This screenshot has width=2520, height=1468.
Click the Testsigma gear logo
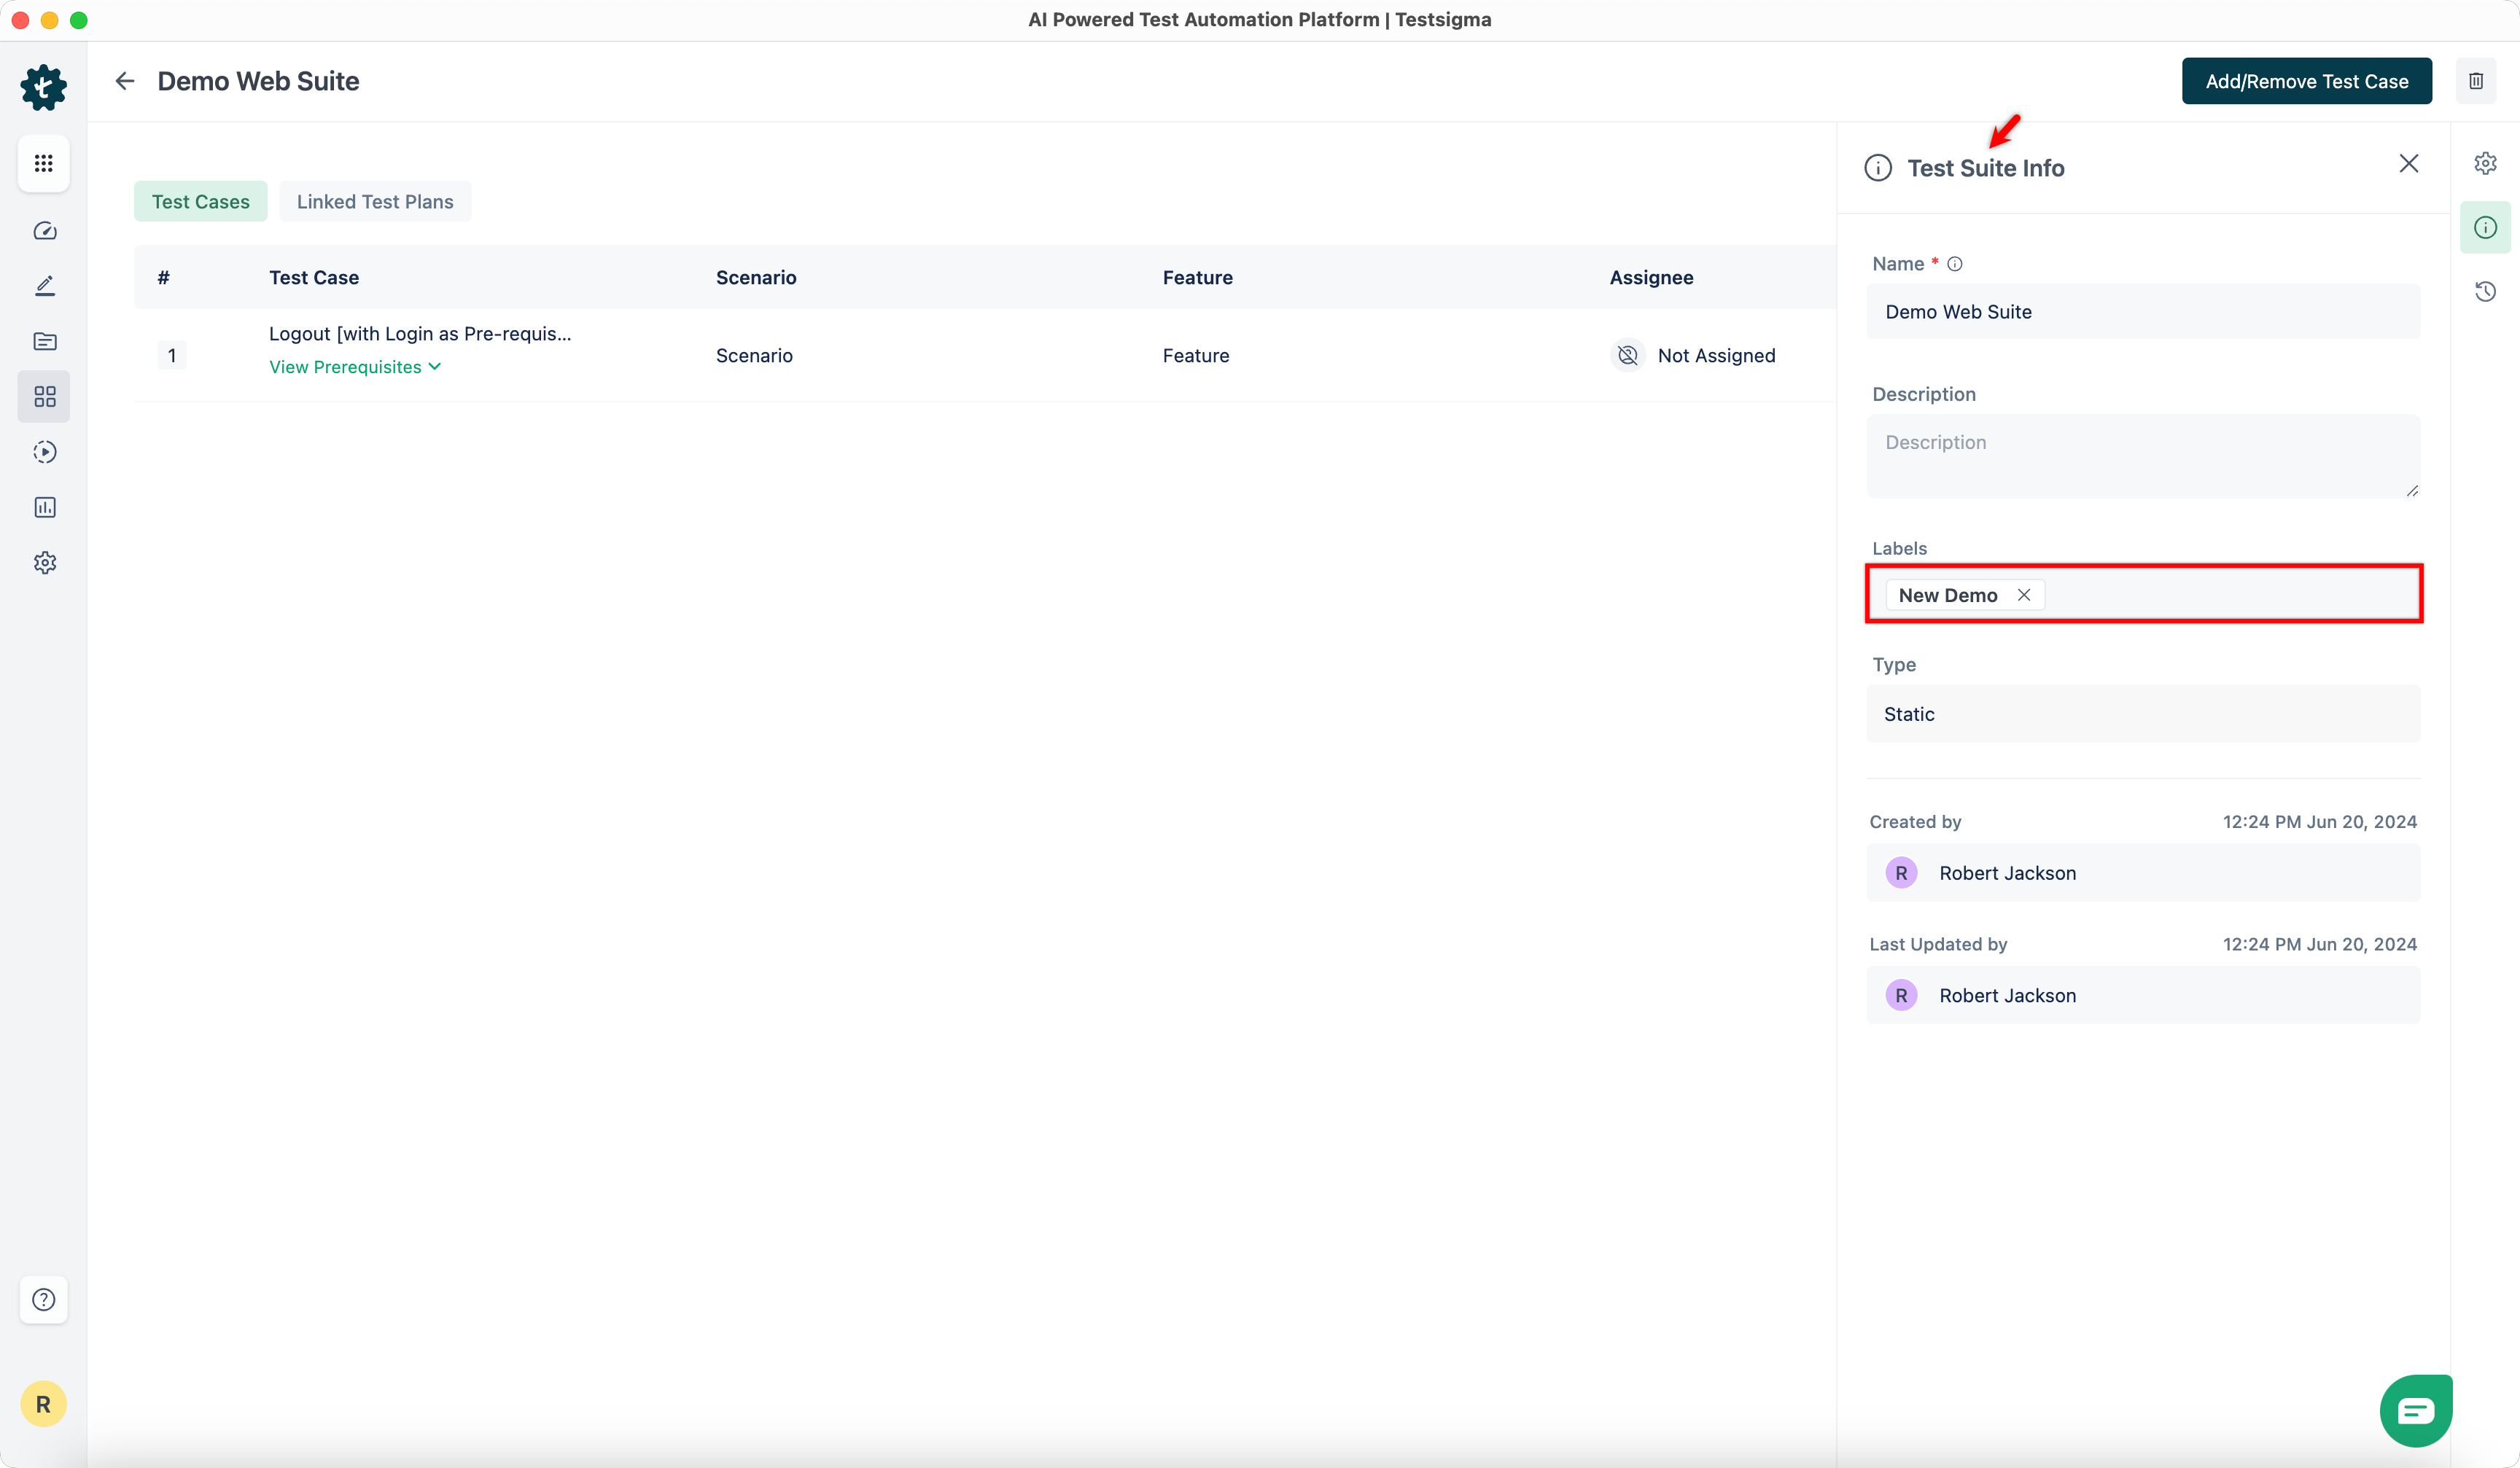[x=44, y=87]
